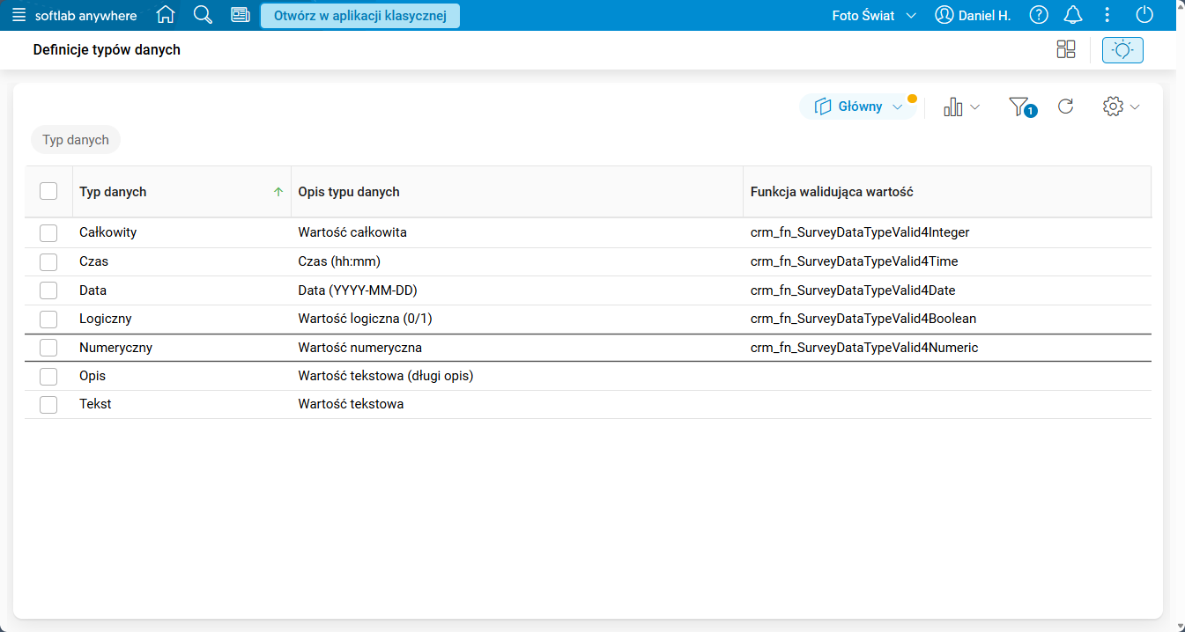Expand the Foto Świat company dropdown
Image resolution: width=1185 pixels, height=632 pixels.
point(874,15)
